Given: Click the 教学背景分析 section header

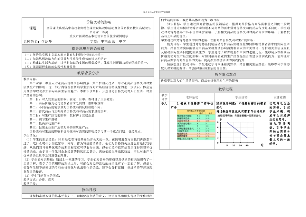Looking at the screenshot, I should pyautogui.click(x=88, y=73).
